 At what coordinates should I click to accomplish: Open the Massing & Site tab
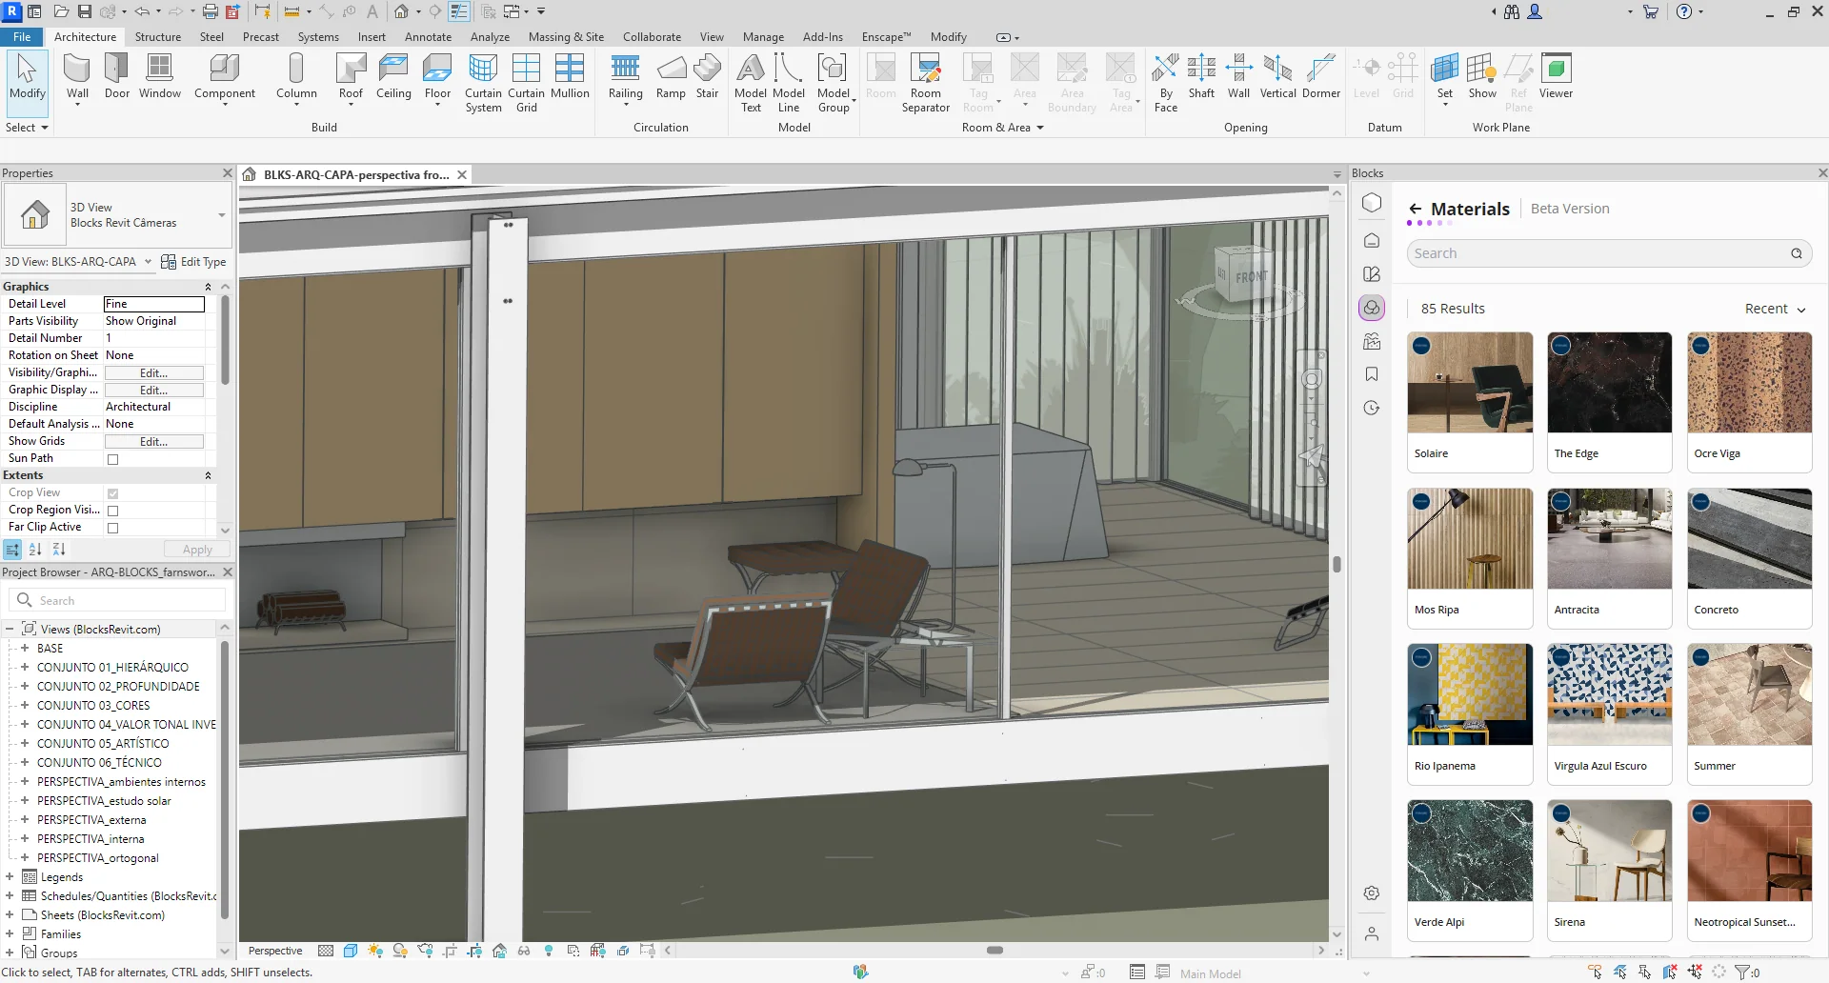(566, 37)
